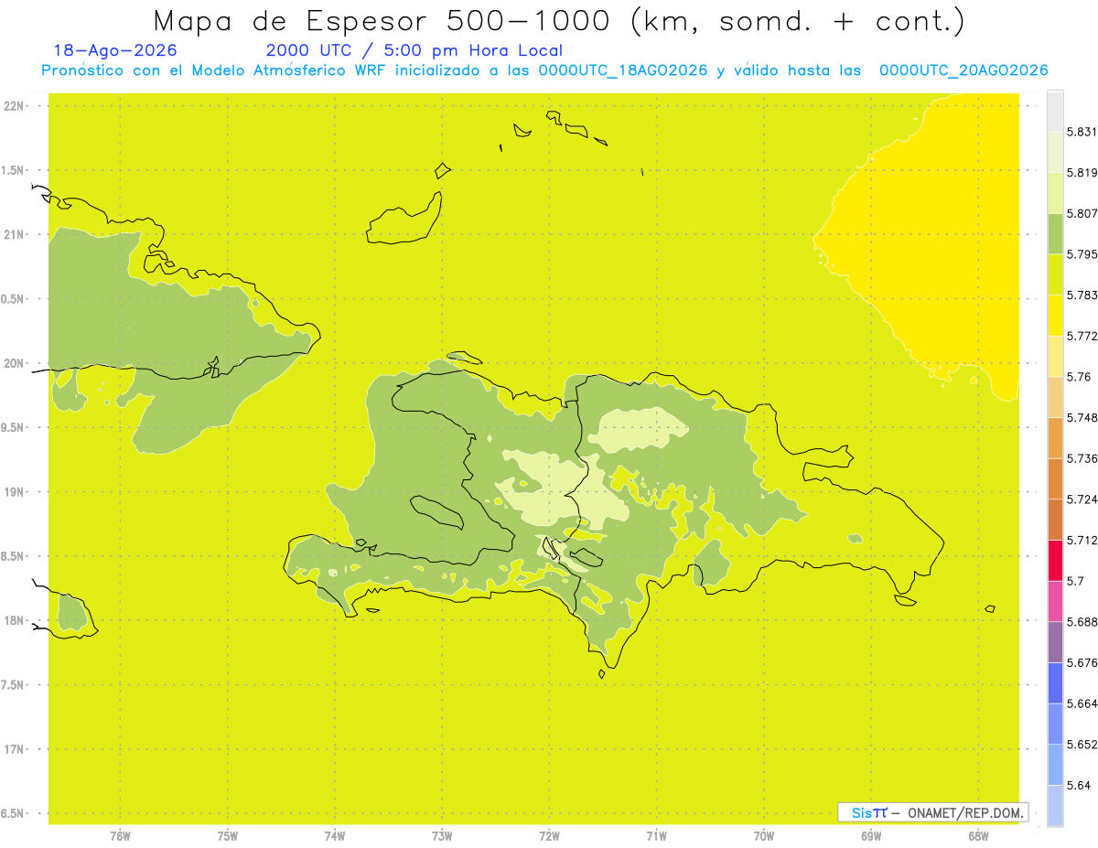Click the 9.5N latitude axis label
This screenshot has width=1098, height=848.
pyautogui.click(x=13, y=427)
